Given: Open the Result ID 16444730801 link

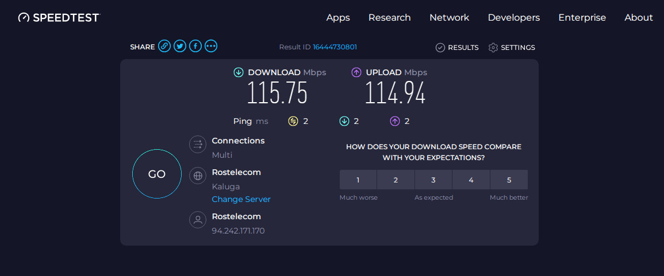Looking at the screenshot, I should click(x=335, y=47).
